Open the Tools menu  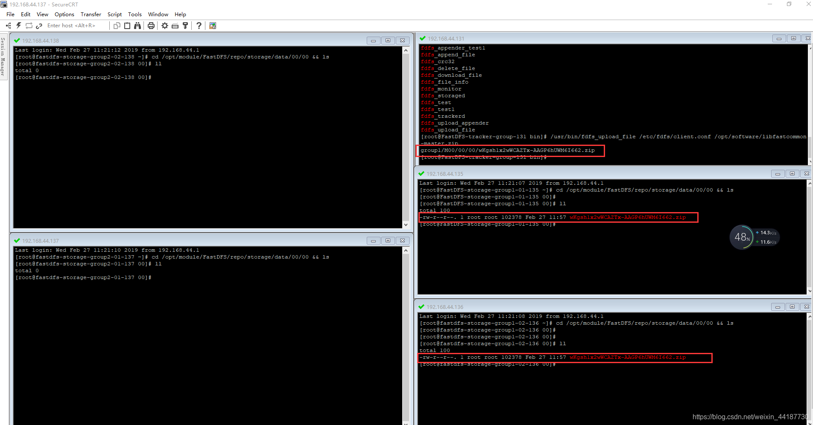[x=135, y=15]
